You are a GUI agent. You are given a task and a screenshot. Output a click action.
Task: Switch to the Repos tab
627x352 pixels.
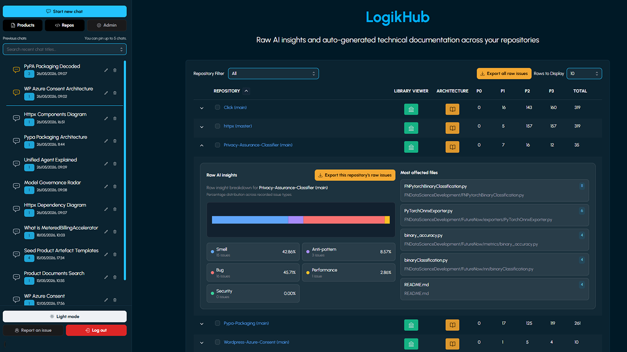(x=65, y=25)
